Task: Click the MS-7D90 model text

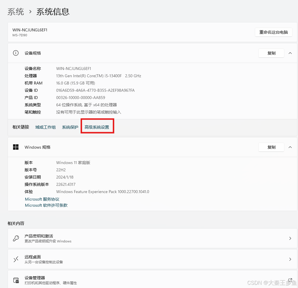Action: click(20, 35)
